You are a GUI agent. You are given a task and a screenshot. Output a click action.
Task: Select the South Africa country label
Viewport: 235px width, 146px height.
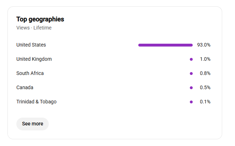coord(30,73)
